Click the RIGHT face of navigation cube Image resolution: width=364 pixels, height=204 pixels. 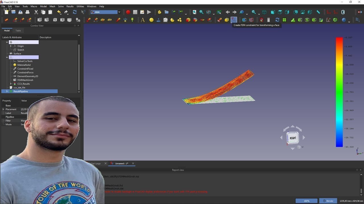(x=293, y=138)
